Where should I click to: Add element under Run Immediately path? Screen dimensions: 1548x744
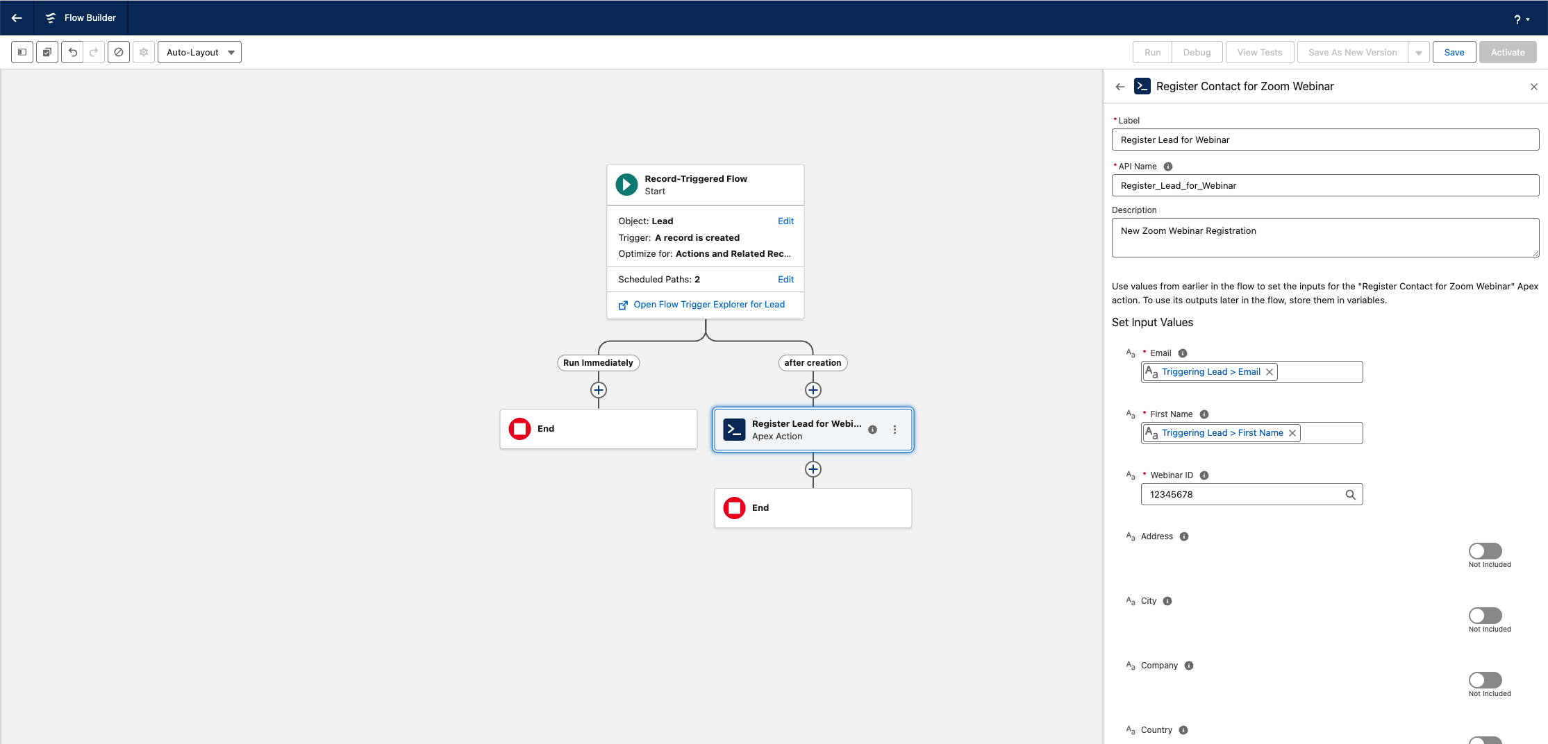click(x=599, y=390)
